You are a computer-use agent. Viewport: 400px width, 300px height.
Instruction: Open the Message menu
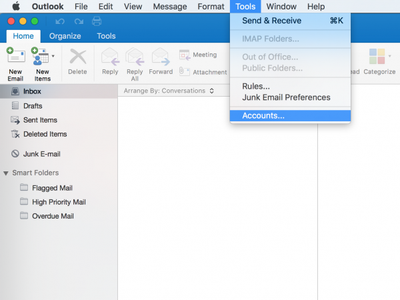click(170, 7)
